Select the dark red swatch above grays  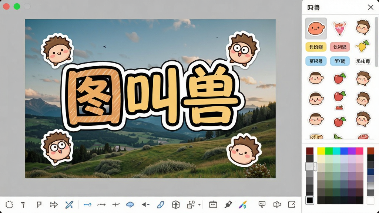click(x=310, y=151)
